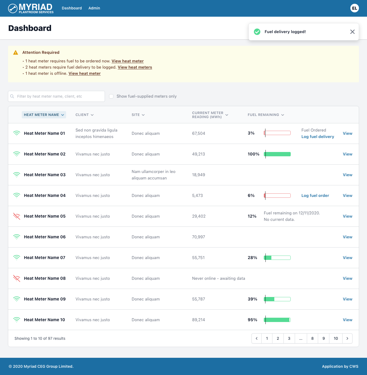Click online wifi icon for Heat Meter 01
Screen dimensions: 367x375
coord(17,133)
